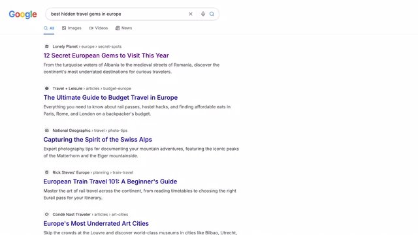Click the Google logo
The image size is (418, 235).
(23, 14)
